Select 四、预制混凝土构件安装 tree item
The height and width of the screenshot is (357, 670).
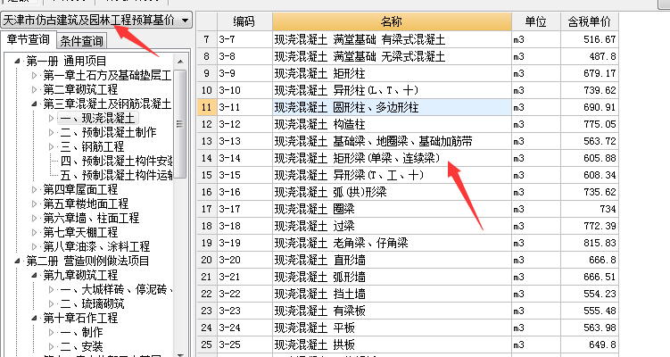pyautogui.click(x=116, y=161)
